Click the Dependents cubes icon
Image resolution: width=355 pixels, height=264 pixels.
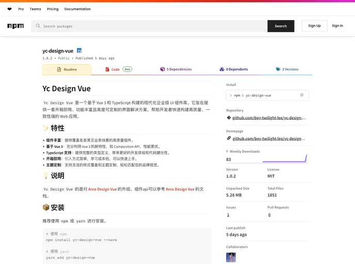222,69
